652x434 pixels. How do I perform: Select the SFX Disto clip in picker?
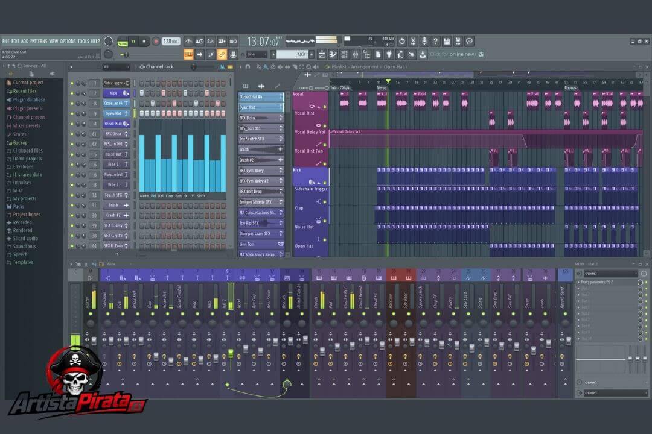pos(261,118)
